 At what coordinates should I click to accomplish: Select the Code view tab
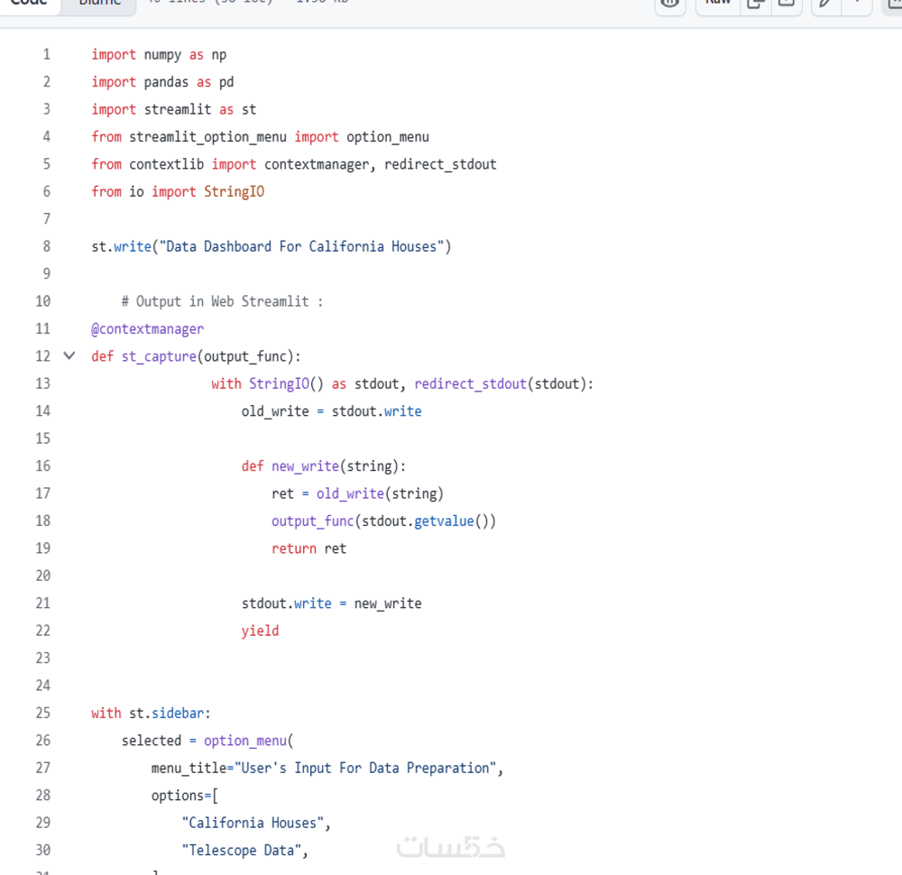pos(29,4)
